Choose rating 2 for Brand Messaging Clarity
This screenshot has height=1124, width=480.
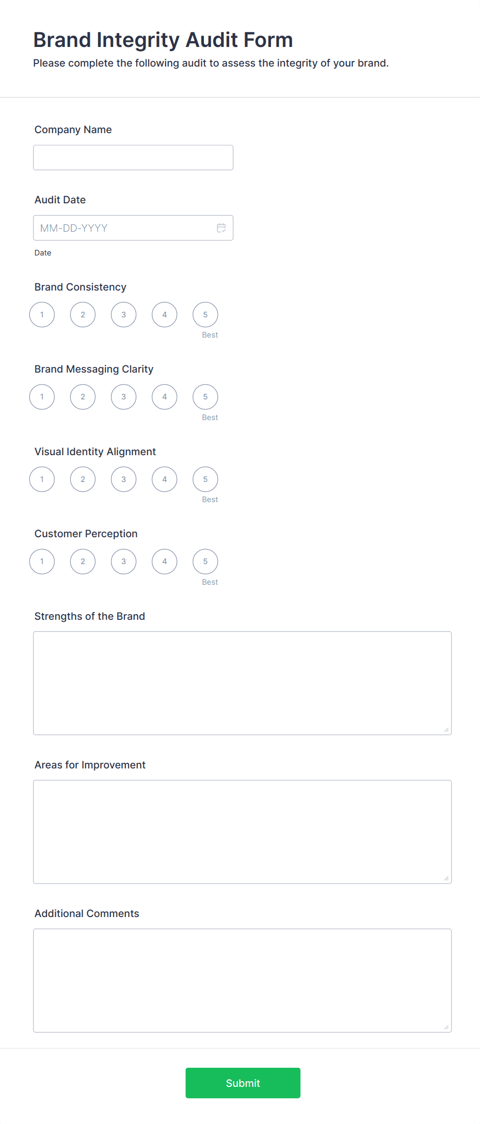(x=83, y=397)
